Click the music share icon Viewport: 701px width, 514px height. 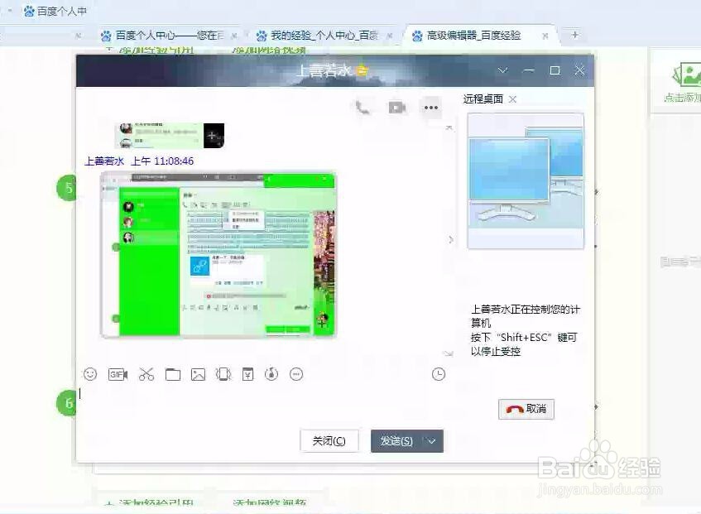pos(271,374)
